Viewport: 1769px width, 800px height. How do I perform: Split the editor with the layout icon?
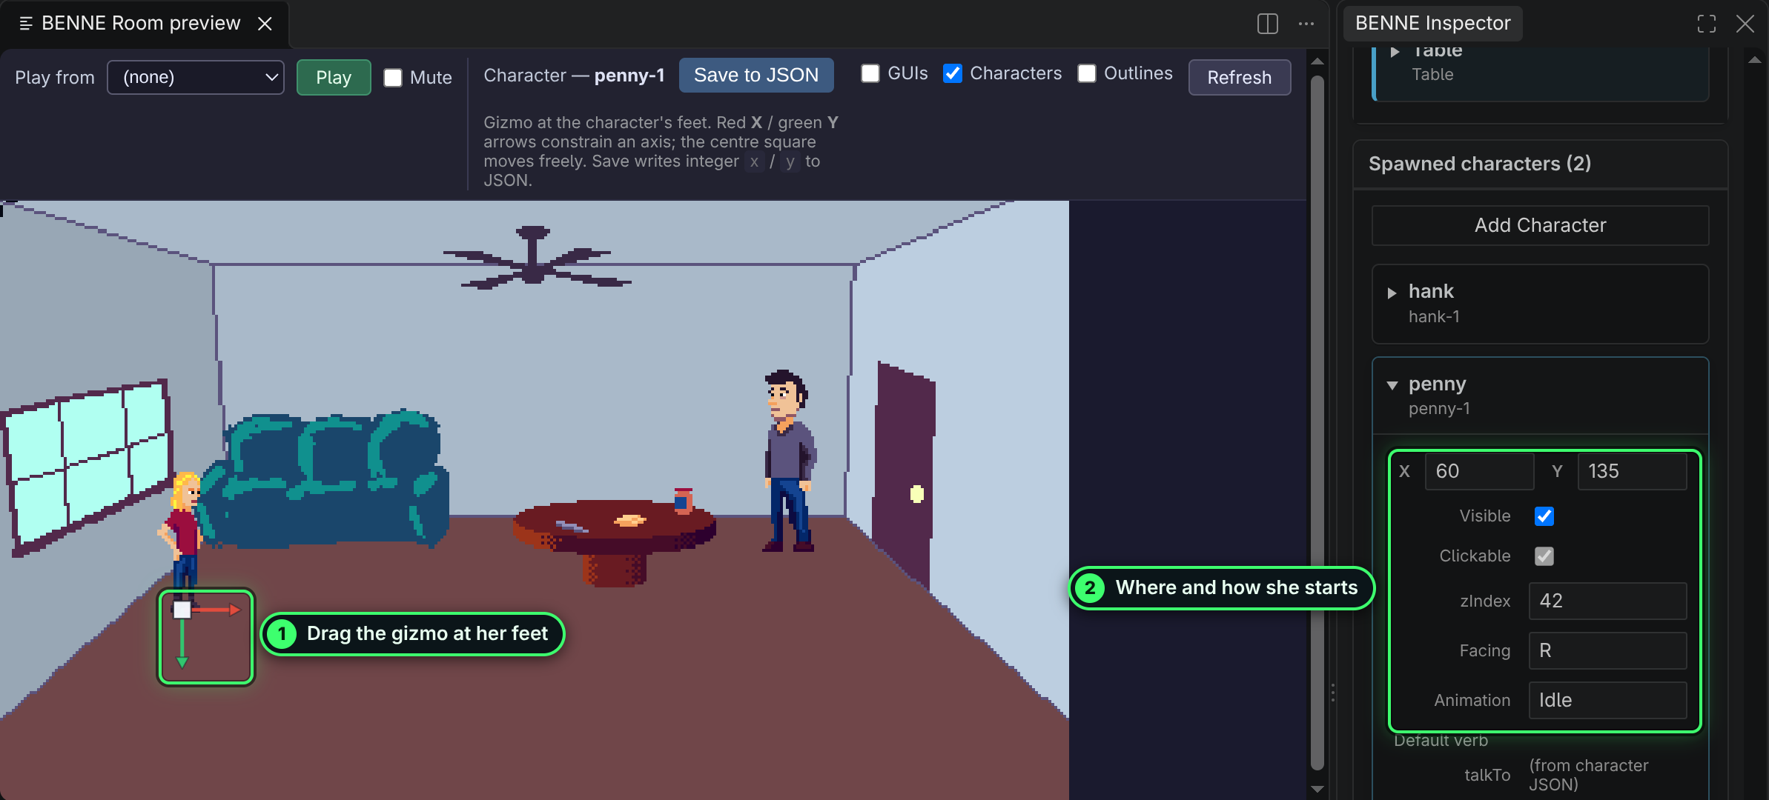[x=1268, y=24]
